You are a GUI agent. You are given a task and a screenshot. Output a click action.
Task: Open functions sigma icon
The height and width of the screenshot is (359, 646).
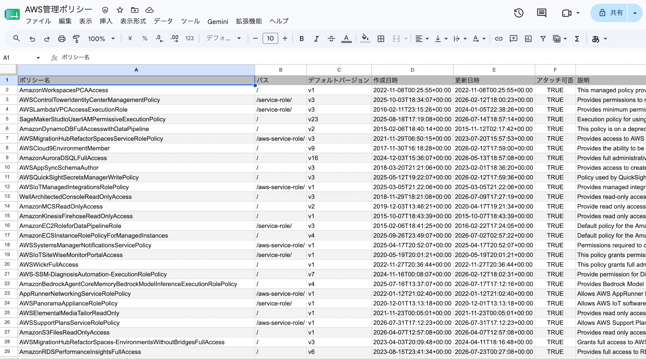[x=577, y=39]
